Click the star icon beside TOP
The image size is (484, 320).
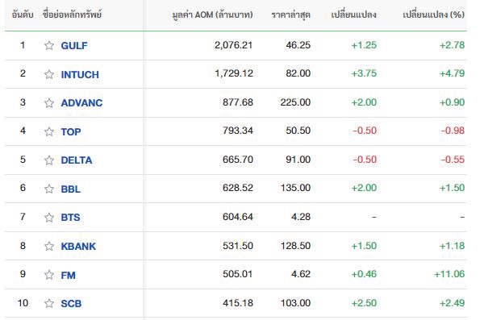click(x=48, y=131)
